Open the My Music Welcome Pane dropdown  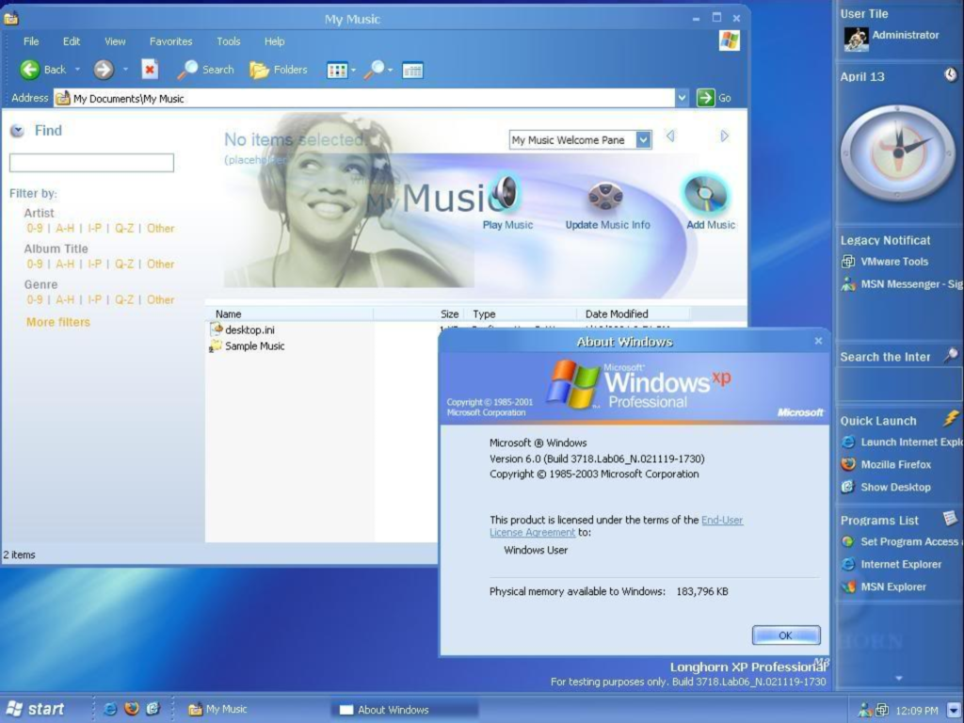click(643, 140)
